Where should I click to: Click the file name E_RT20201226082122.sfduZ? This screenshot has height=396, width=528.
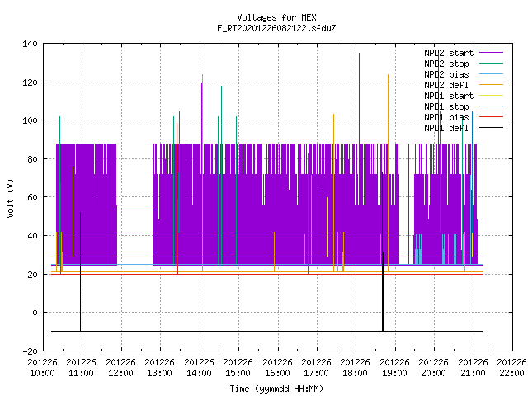tap(276, 28)
